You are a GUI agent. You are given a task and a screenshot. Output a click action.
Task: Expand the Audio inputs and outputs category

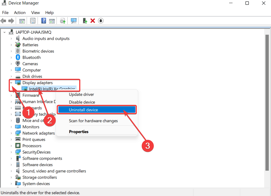tap(11, 38)
